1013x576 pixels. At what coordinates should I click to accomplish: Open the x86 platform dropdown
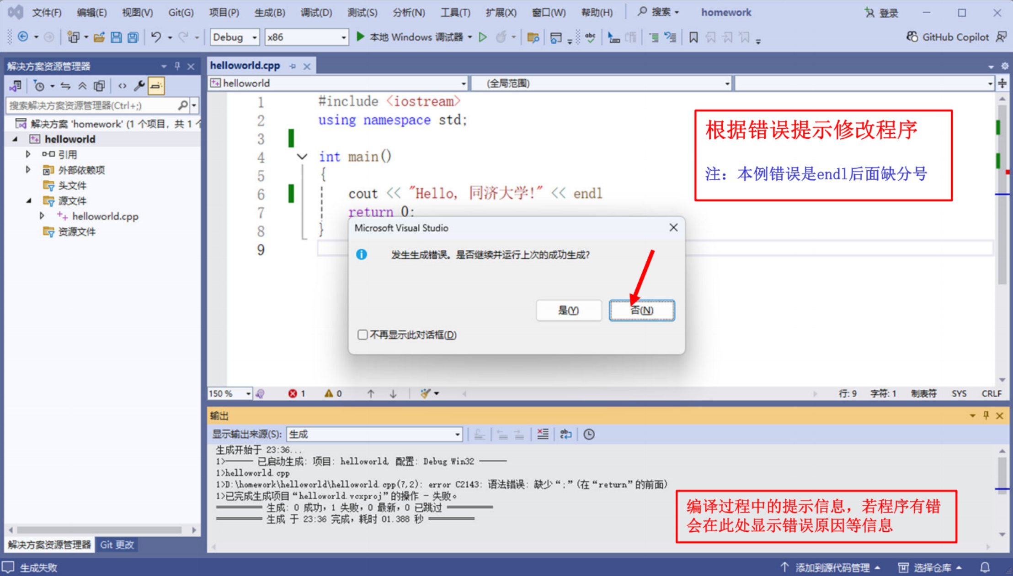306,37
